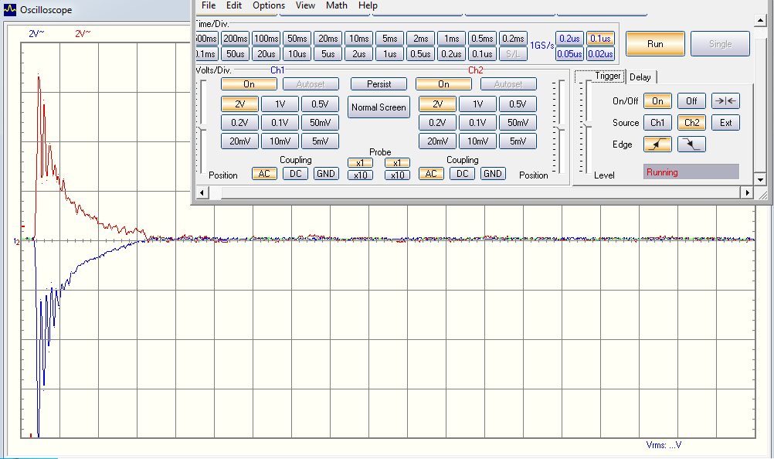774x459 pixels.
Task: Select 0.1us at 1GS/s
Action: tap(600, 39)
